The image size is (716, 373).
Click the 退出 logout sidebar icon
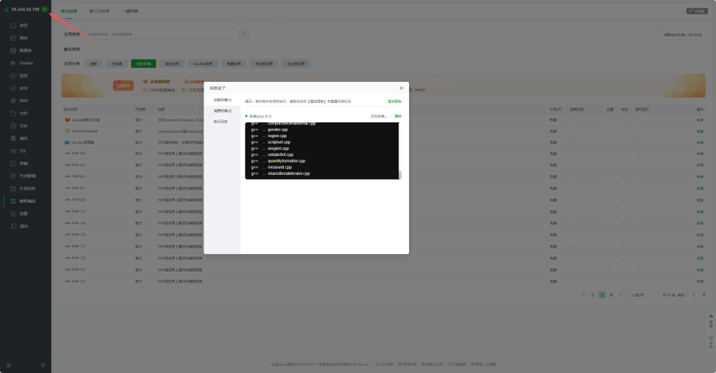[x=13, y=226]
